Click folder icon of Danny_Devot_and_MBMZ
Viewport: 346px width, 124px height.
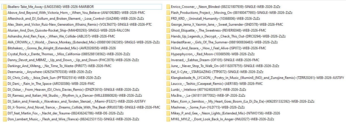pos(5,60)
